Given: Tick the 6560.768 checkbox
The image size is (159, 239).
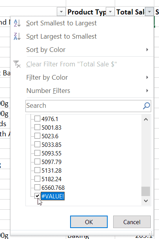Looking at the screenshot, I should 37,187.
